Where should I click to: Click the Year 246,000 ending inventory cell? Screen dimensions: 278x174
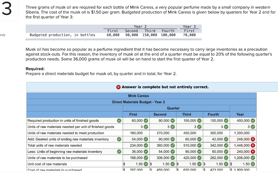[x=243, y=139]
